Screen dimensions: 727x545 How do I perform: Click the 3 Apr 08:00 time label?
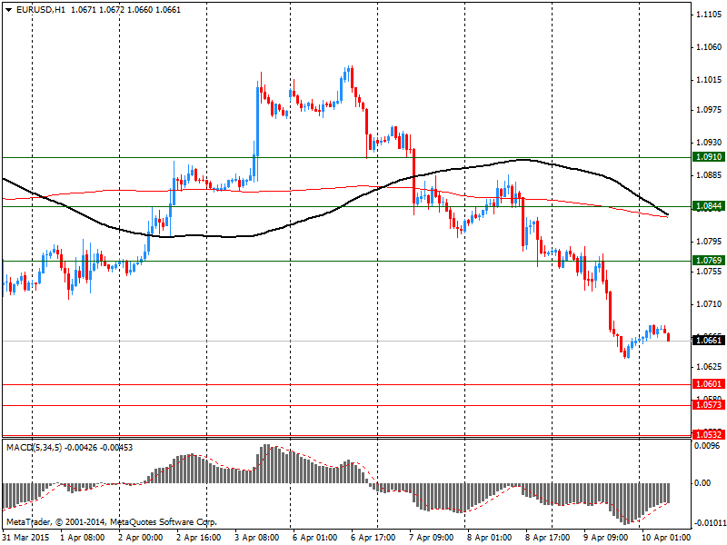coord(257,538)
